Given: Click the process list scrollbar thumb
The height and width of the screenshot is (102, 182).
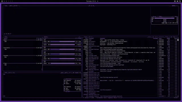Looking at the screenshot, I should 178,40.
